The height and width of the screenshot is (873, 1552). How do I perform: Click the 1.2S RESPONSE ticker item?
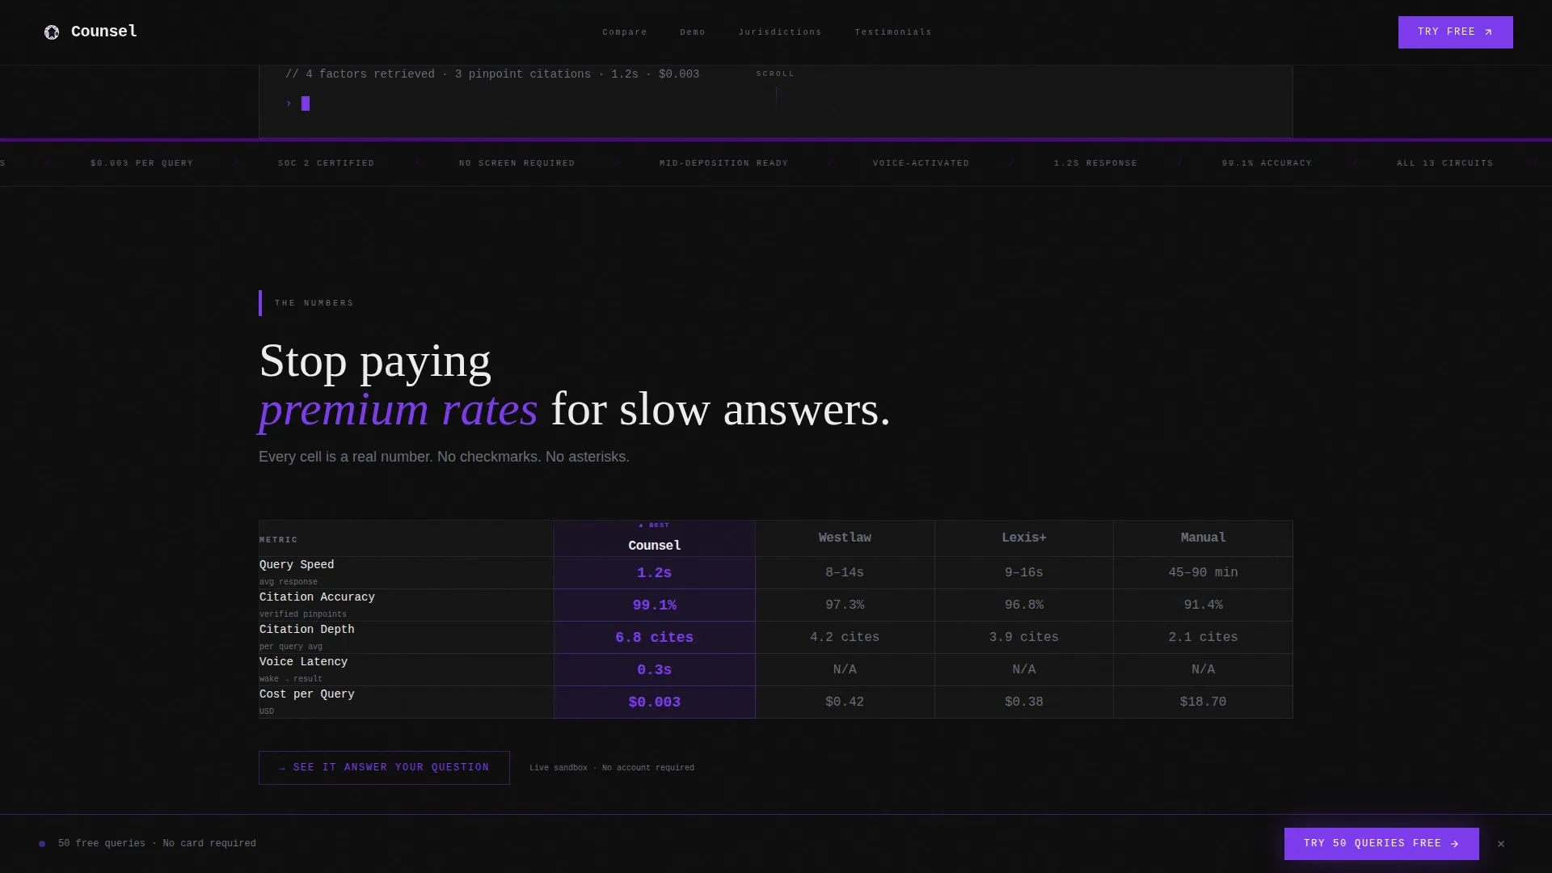pos(1096,163)
